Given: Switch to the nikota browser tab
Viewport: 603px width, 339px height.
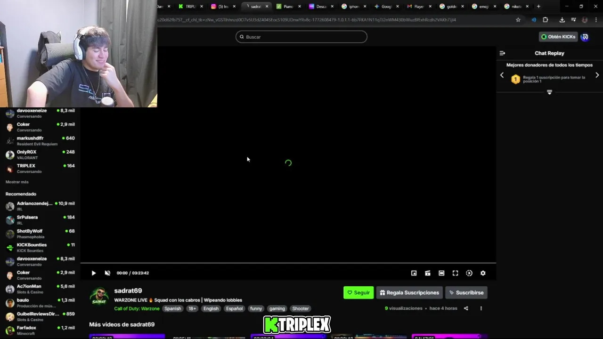Looking at the screenshot, I should 515,7.
